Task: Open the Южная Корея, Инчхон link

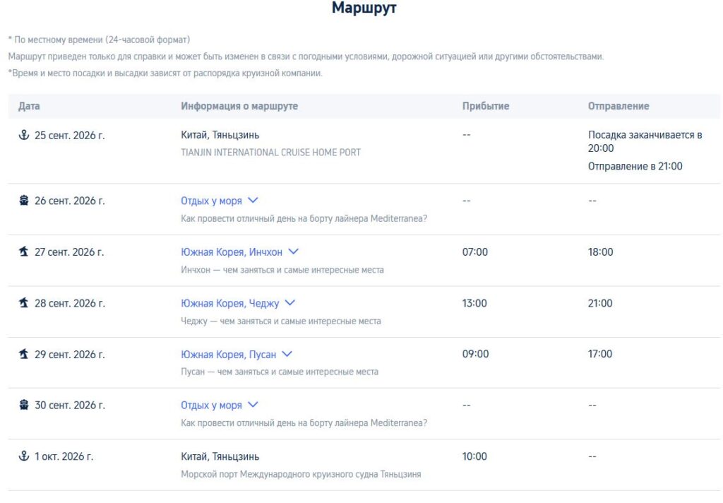Action: [232, 252]
